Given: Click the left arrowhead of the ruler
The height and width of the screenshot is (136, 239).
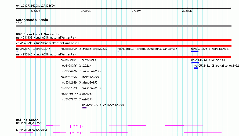Looking at the screenshot, I should click(17, 8).
